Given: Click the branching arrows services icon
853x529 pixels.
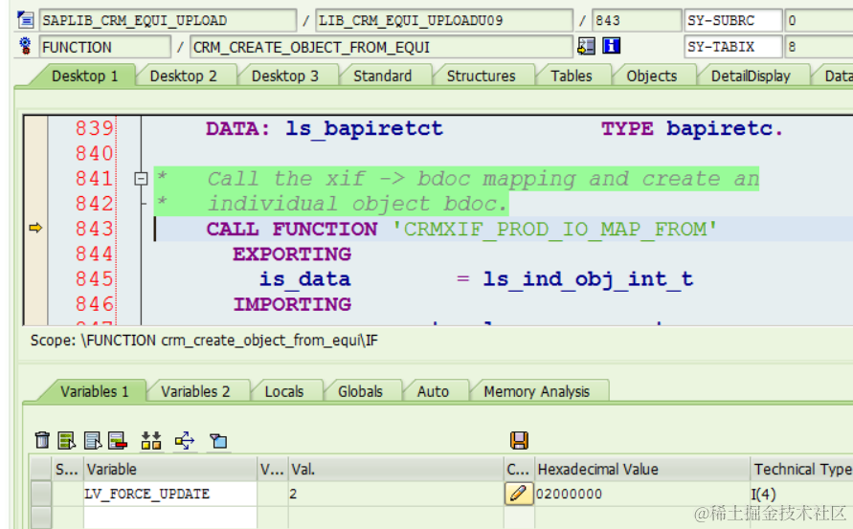Looking at the screenshot, I should tap(185, 440).
